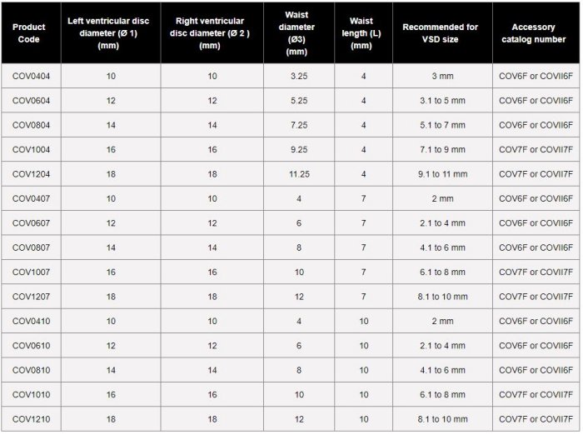Click the Waist length (L) header
Viewport: 583px width, 435px height.
coord(361,32)
